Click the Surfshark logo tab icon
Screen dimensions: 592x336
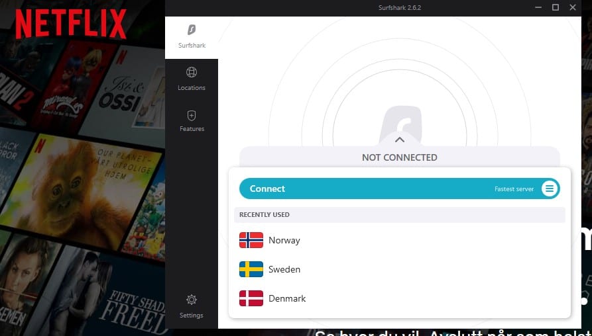click(x=192, y=30)
